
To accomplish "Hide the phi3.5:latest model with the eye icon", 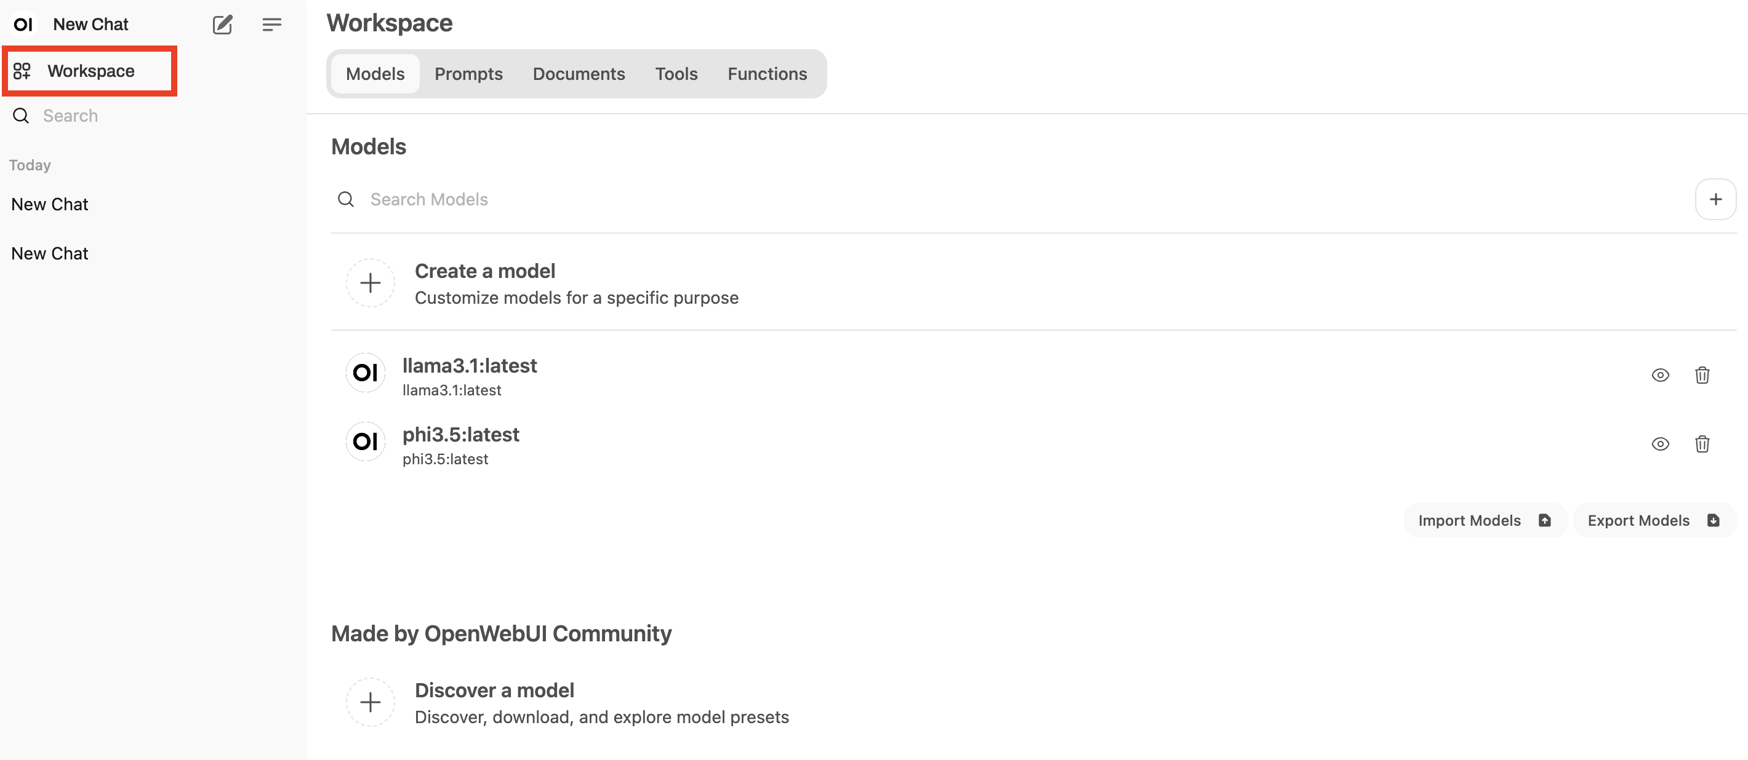I will click(1660, 444).
